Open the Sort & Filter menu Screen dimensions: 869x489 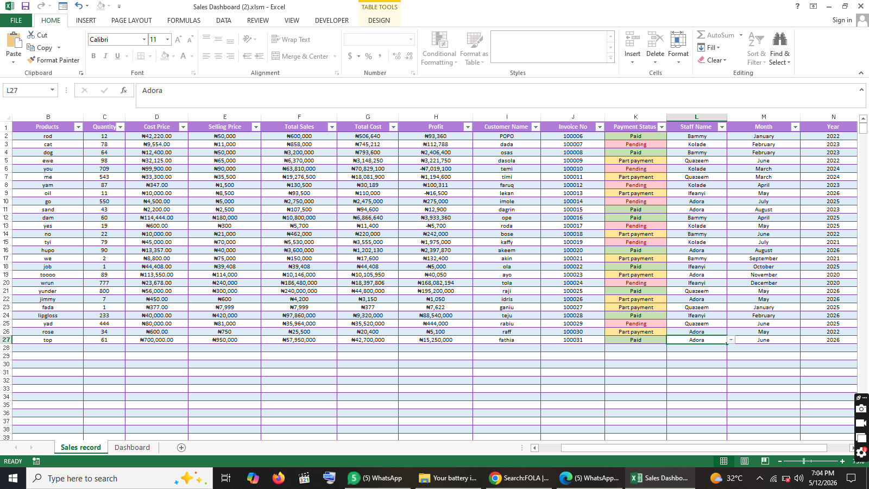[756, 48]
